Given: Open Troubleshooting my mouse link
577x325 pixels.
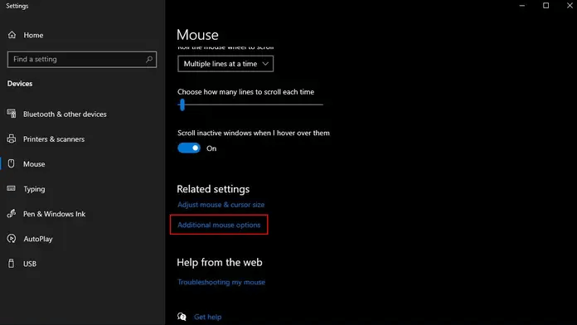Looking at the screenshot, I should [x=221, y=282].
